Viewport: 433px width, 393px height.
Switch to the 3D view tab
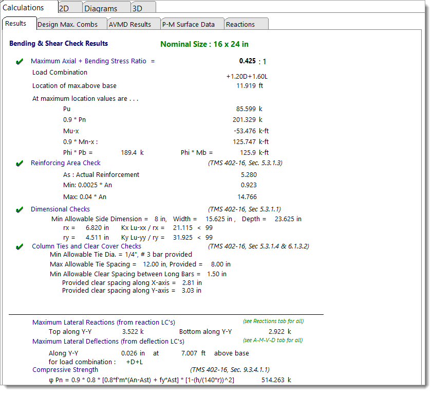point(137,8)
